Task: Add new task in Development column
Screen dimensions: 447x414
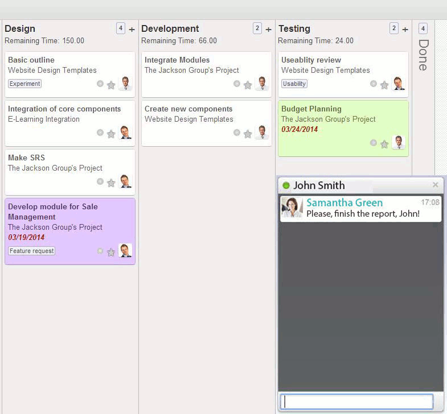Action: 269,29
